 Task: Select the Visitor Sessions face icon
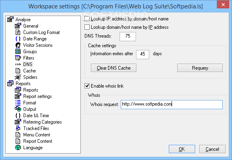pyautogui.click(x=18, y=45)
